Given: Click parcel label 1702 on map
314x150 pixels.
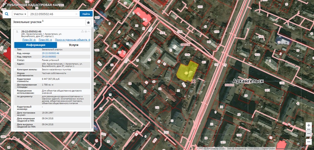Looking at the screenshot, I should coord(282,83).
